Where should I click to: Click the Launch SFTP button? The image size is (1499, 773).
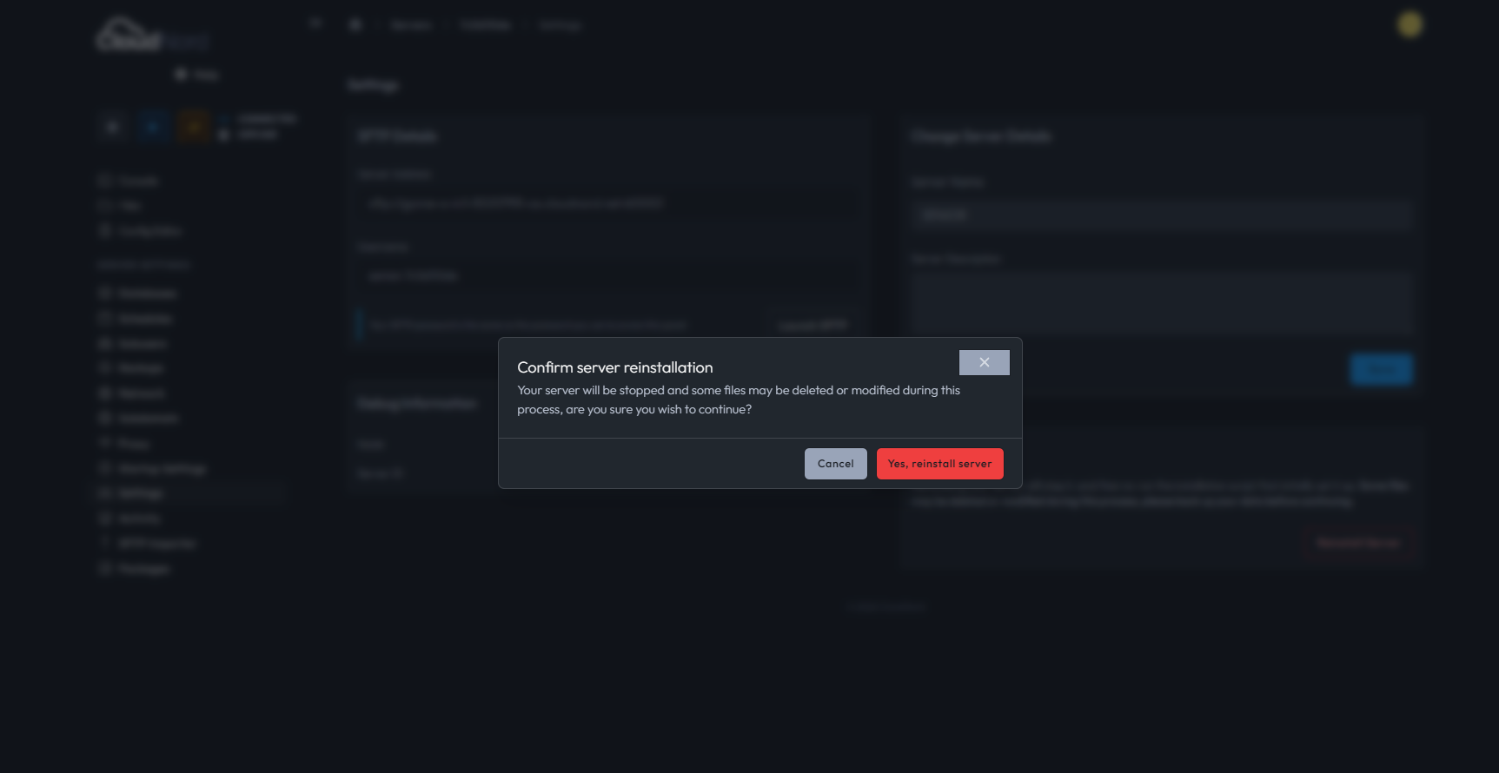click(813, 325)
